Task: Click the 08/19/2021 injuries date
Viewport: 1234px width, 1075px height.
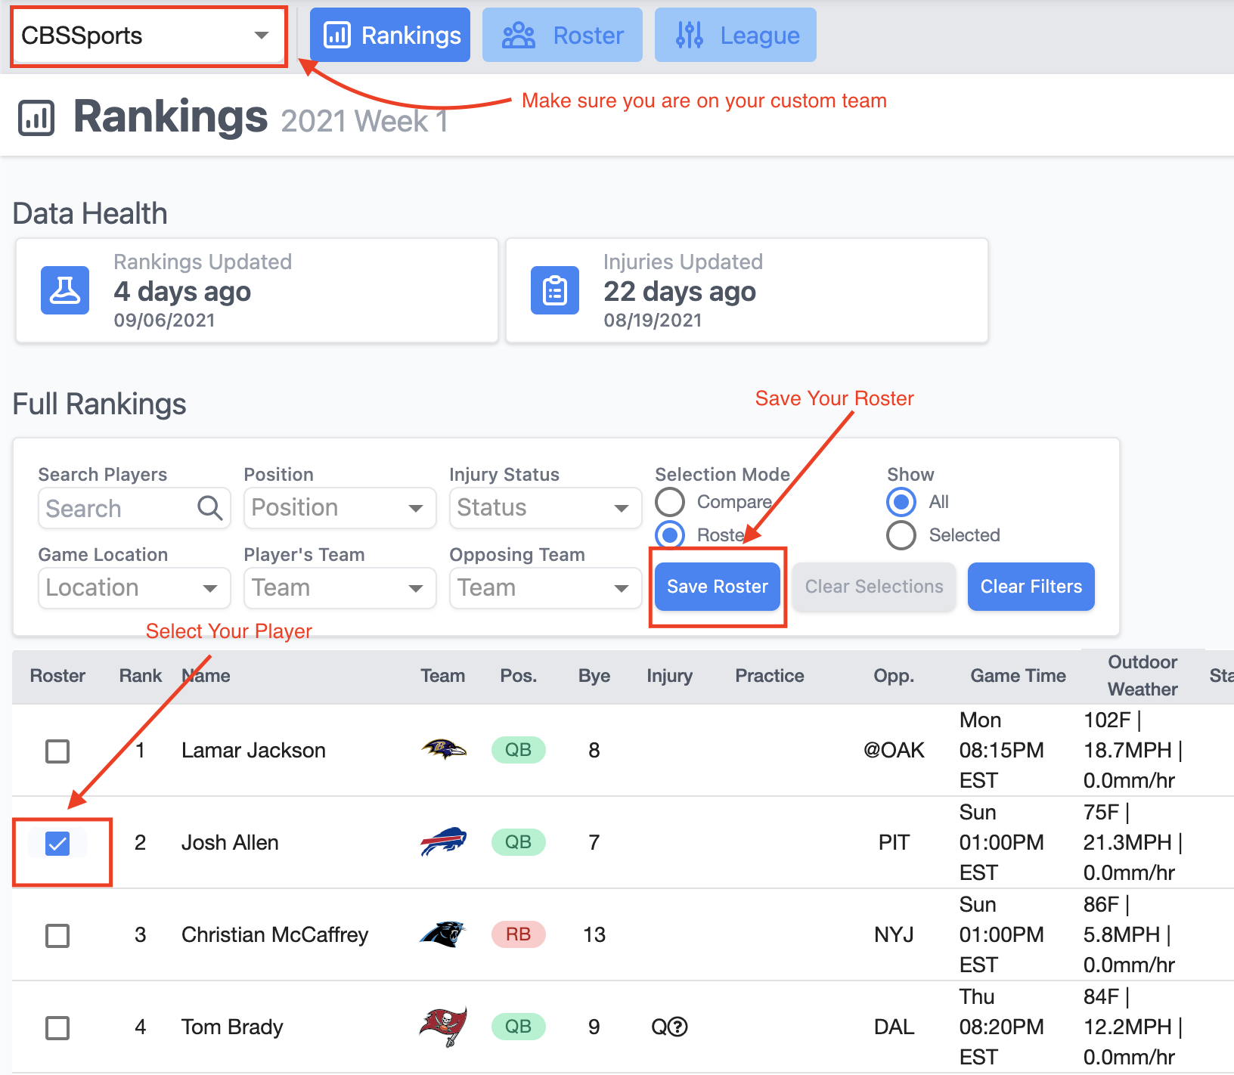Action: pos(653,321)
